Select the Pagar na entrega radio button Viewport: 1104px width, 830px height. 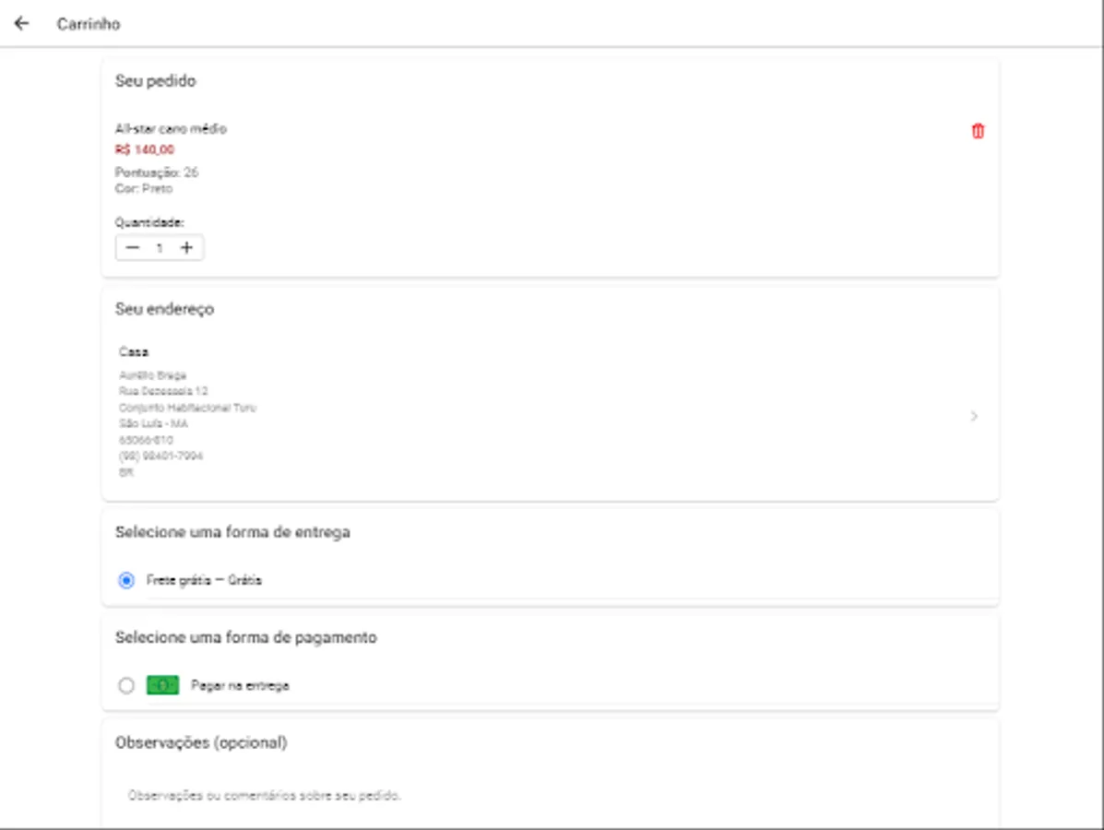126,685
